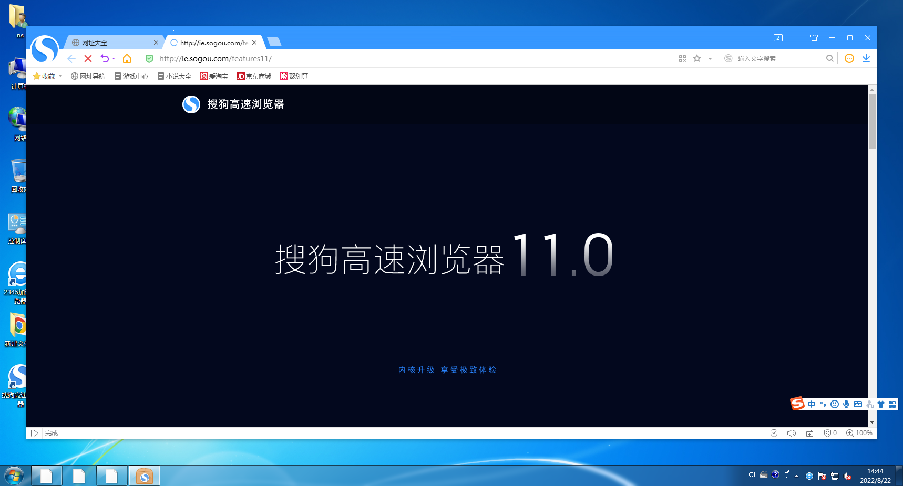Click the Sogou browser taskbar button
This screenshot has width=903, height=486.
point(145,476)
